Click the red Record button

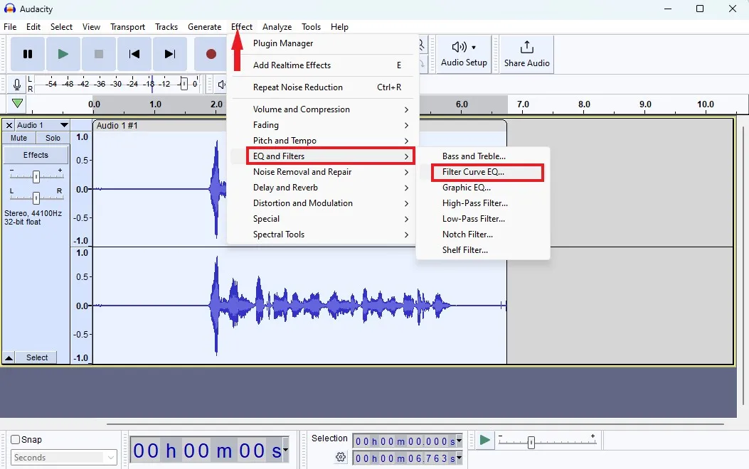point(211,54)
